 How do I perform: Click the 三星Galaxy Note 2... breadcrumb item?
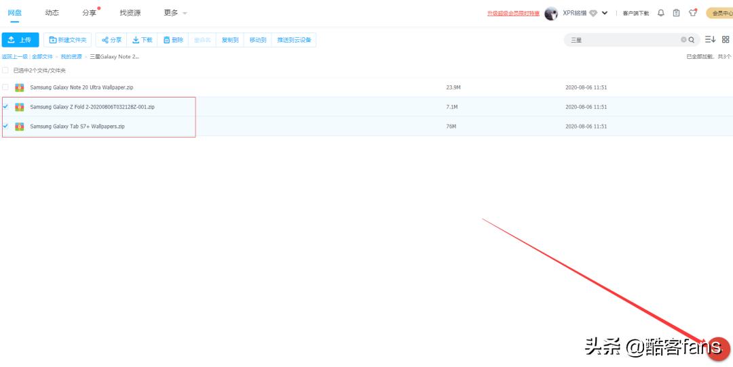click(115, 56)
